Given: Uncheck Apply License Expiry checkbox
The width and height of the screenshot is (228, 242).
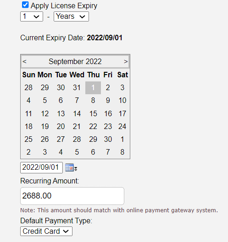Looking at the screenshot, I should pos(25,5).
